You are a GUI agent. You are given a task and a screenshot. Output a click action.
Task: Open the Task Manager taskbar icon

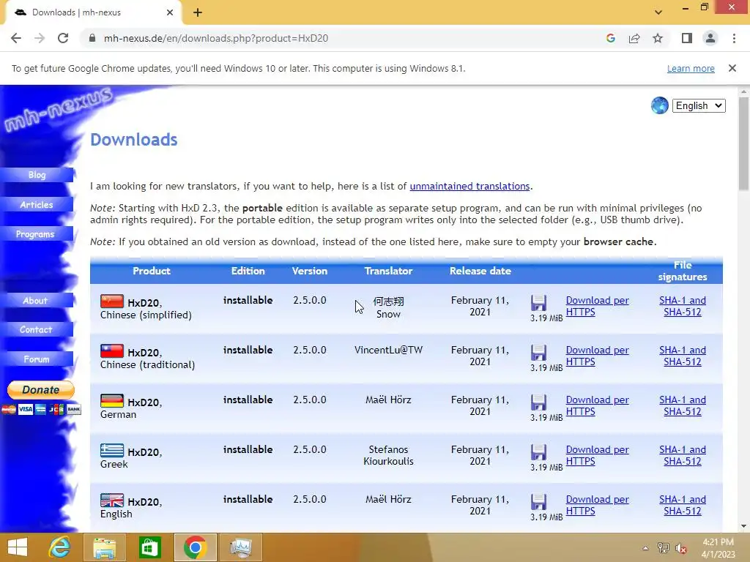coord(240,547)
